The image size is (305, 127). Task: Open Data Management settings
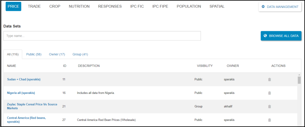coord(280,7)
